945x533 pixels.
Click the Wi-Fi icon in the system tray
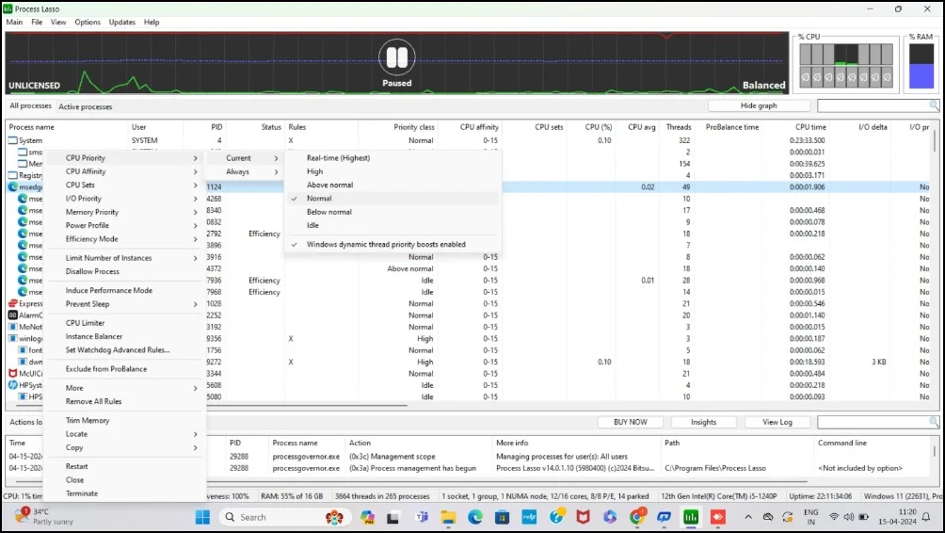pyautogui.click(x=834, y=517)
